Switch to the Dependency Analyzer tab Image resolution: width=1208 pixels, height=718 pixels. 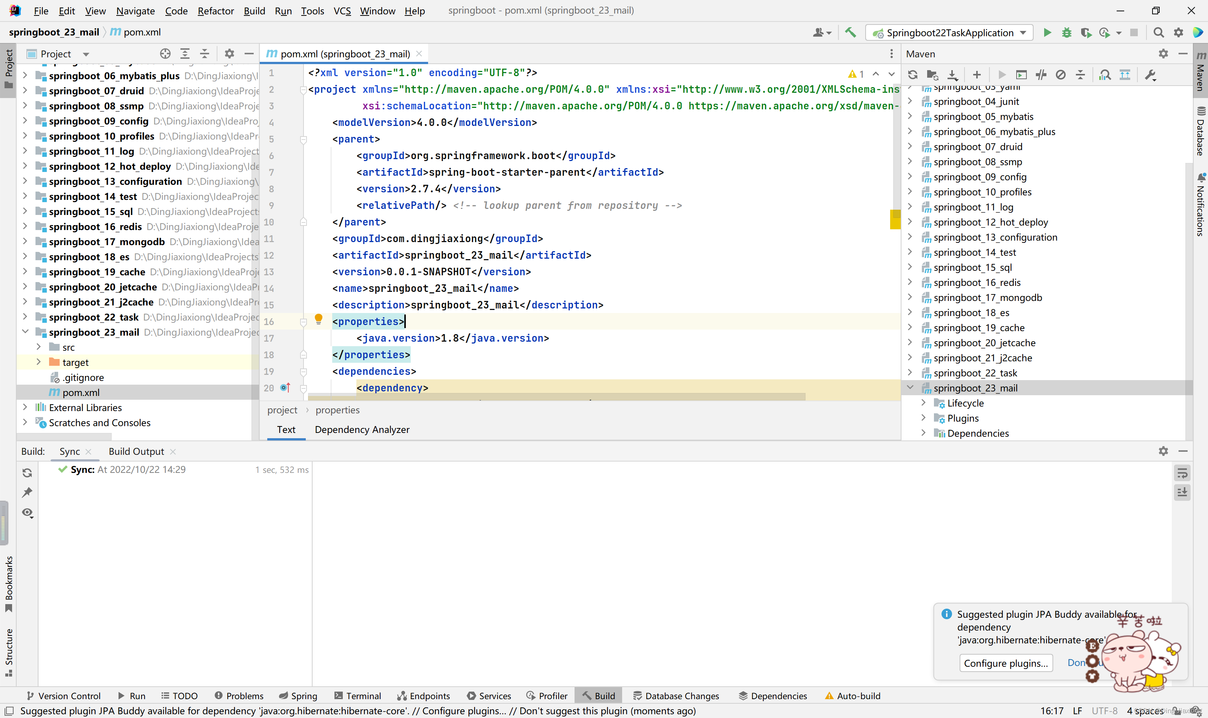point(362,429)
